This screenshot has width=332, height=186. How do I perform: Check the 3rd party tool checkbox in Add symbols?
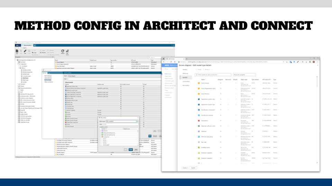pyautogui.click(x=101, y=137)
